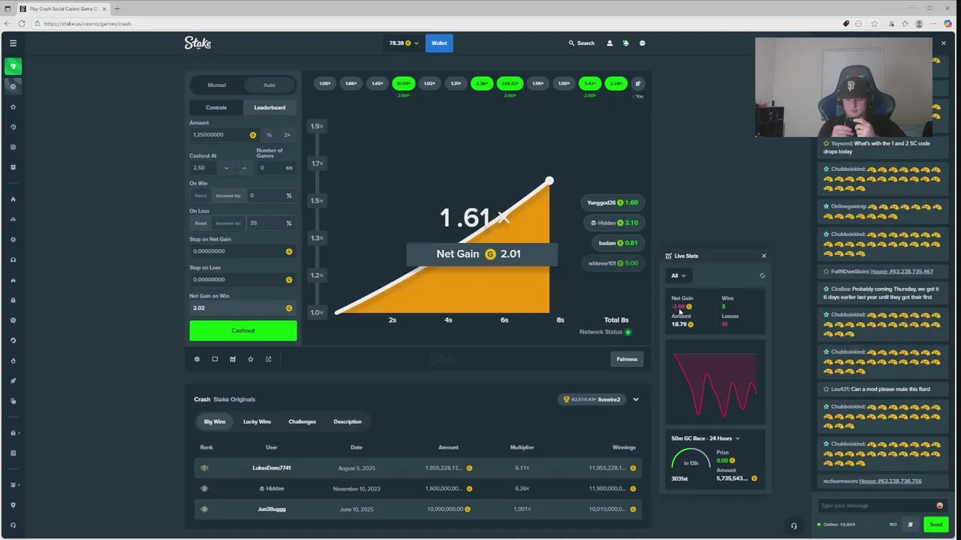Toggle the chat bubble icon in header

click(642, 43)
